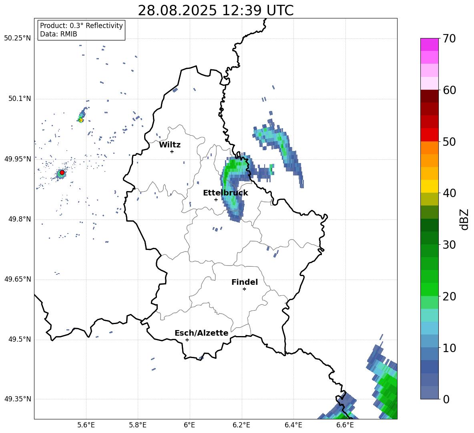Click the cross marker below Findel

[244, 289]
